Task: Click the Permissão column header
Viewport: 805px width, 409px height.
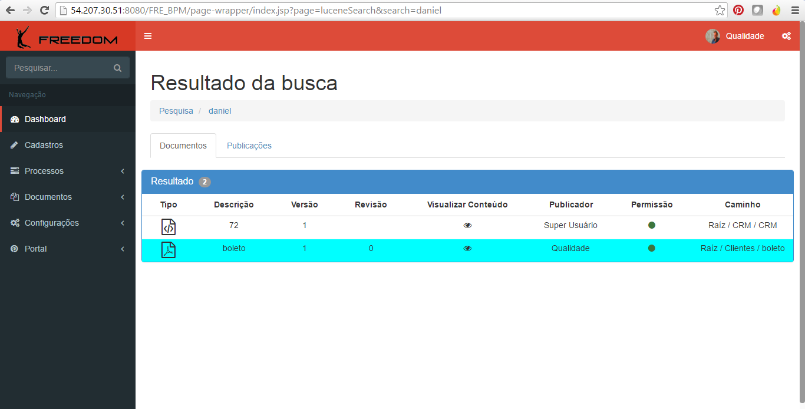Action: pyautogui.click(x=652, y=204)
